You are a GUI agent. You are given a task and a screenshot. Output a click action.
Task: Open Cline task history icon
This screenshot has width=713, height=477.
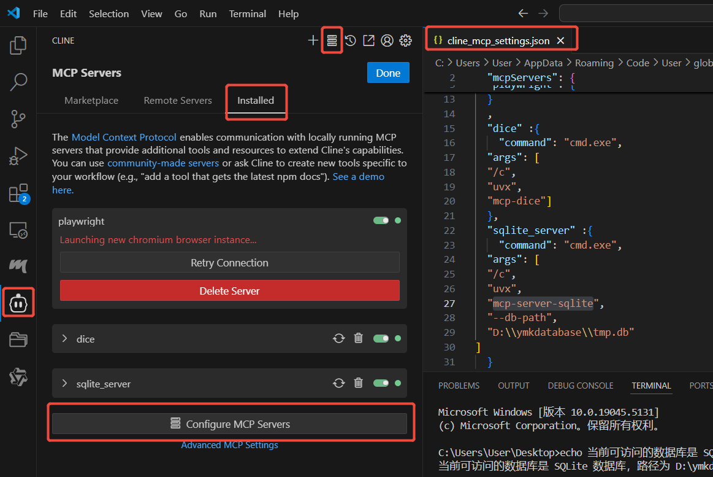(x=350, y=41)
